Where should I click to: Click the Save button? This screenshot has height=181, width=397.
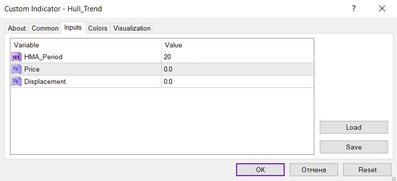coord(354,147)
